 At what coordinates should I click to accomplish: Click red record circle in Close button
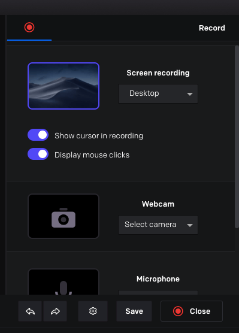(x=178, y=311)
